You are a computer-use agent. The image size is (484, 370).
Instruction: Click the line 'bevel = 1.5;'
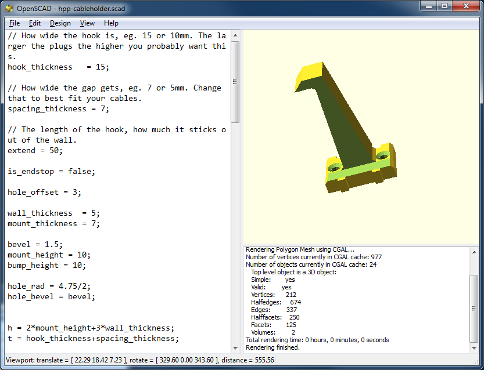(x=35, y=244)
